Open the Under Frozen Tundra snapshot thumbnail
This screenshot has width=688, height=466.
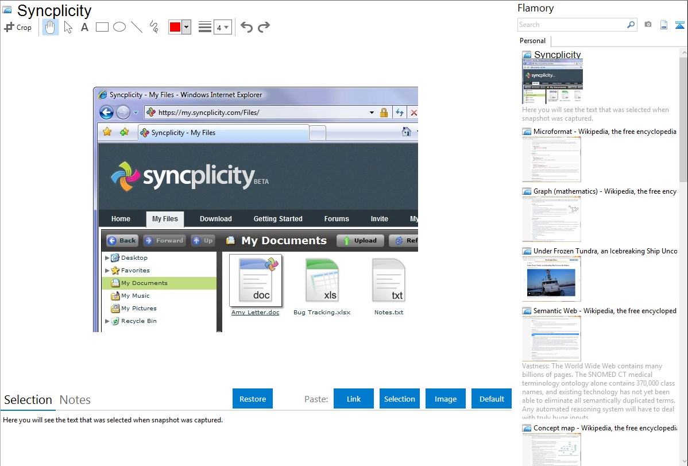pos(551,279)
